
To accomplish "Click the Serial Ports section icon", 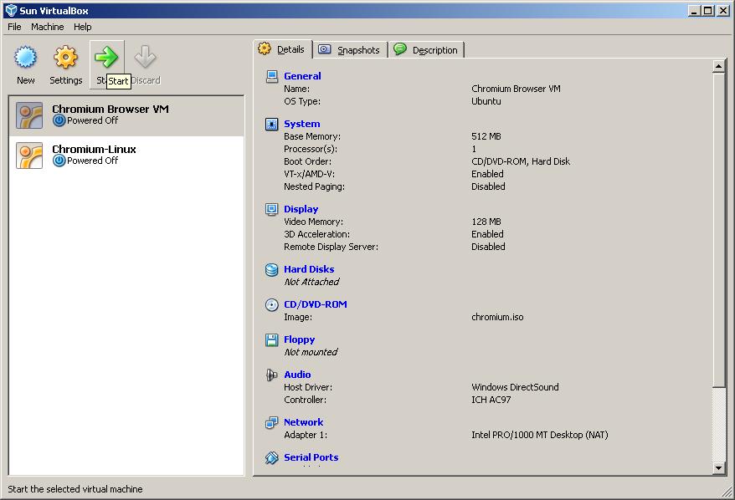I will 272,458.
